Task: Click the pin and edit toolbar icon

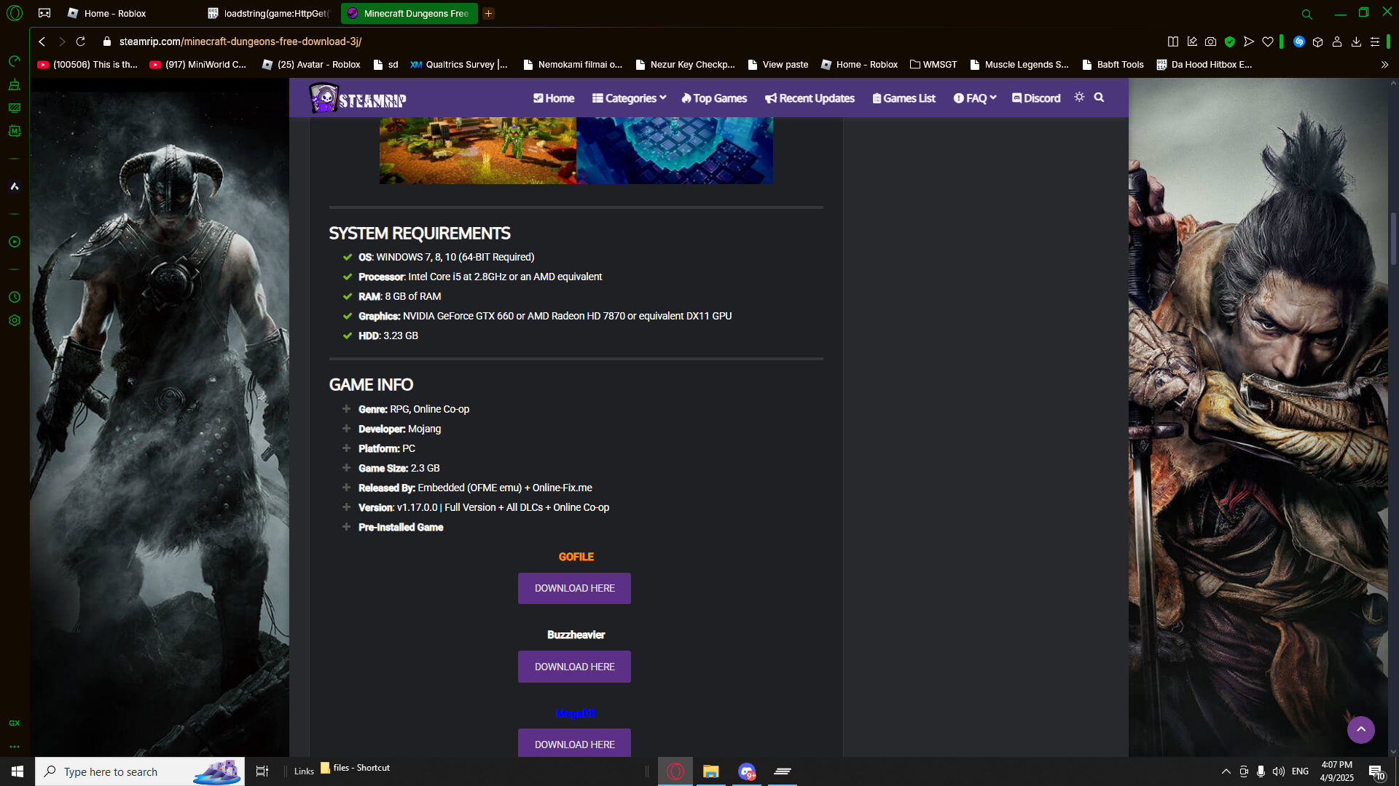Action: point(1192,41)
